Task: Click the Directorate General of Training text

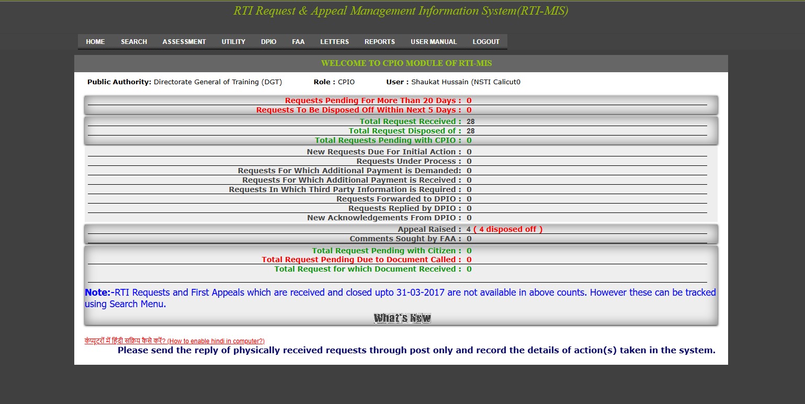Action: (x=218, y=82)
